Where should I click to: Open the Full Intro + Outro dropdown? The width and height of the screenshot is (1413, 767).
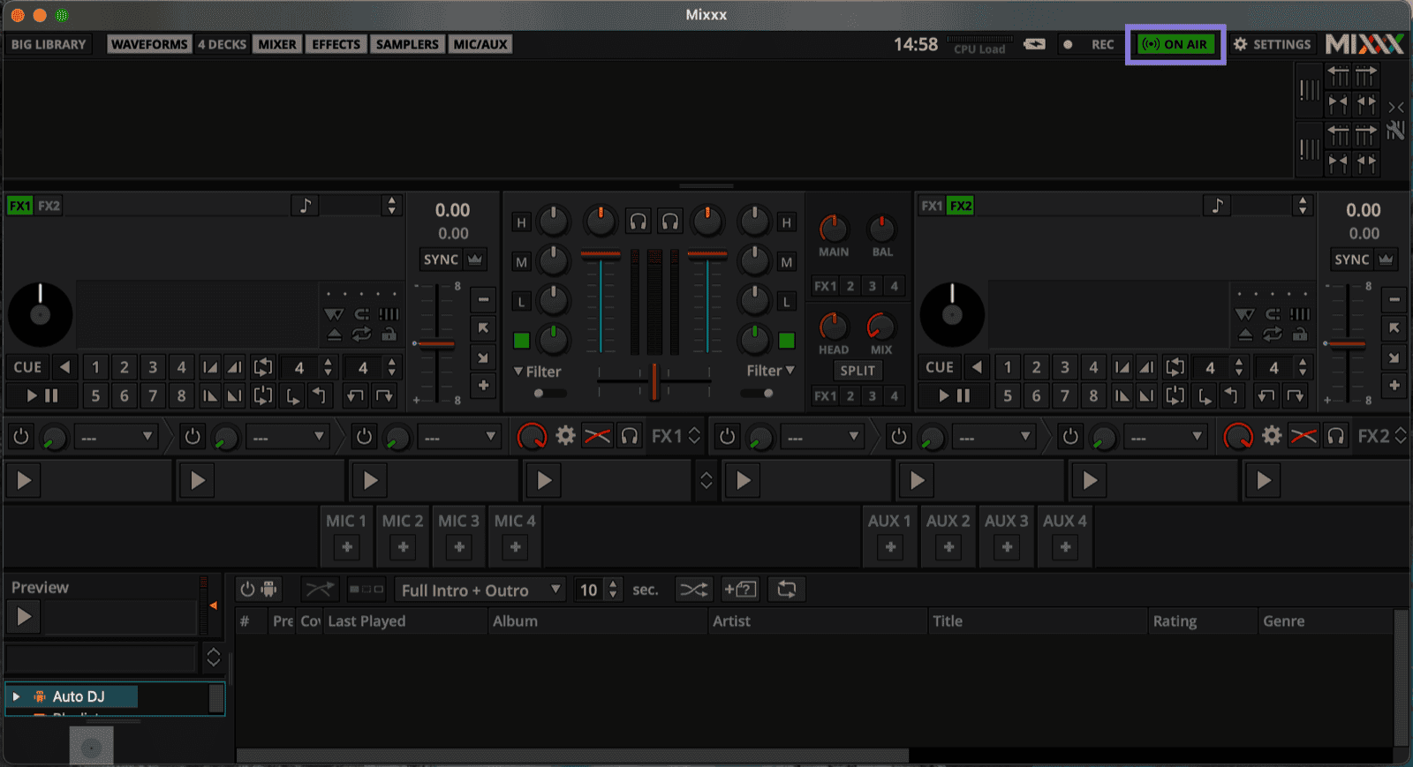(x=481, y=590)
